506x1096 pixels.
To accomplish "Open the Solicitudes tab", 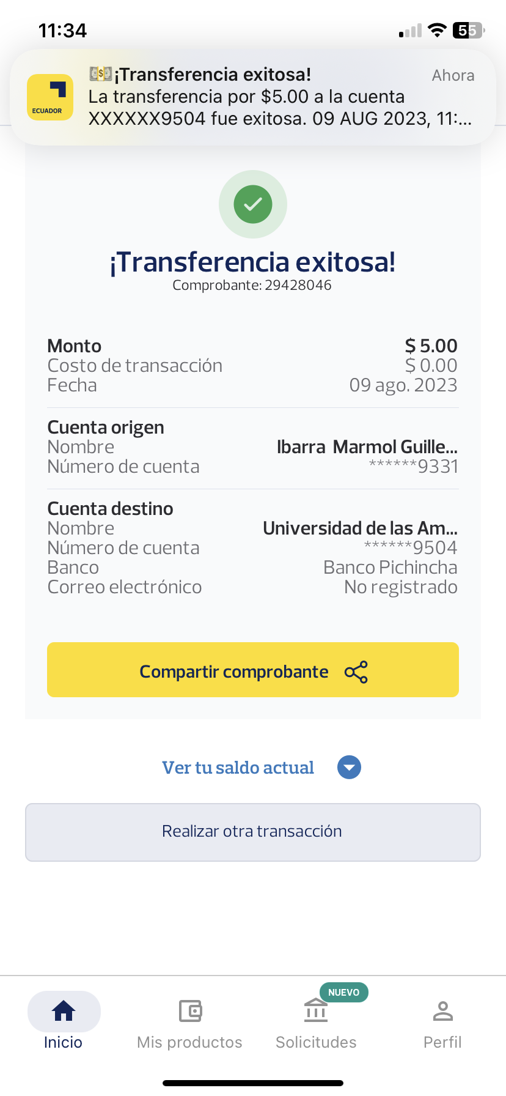I will (316, 1042).
